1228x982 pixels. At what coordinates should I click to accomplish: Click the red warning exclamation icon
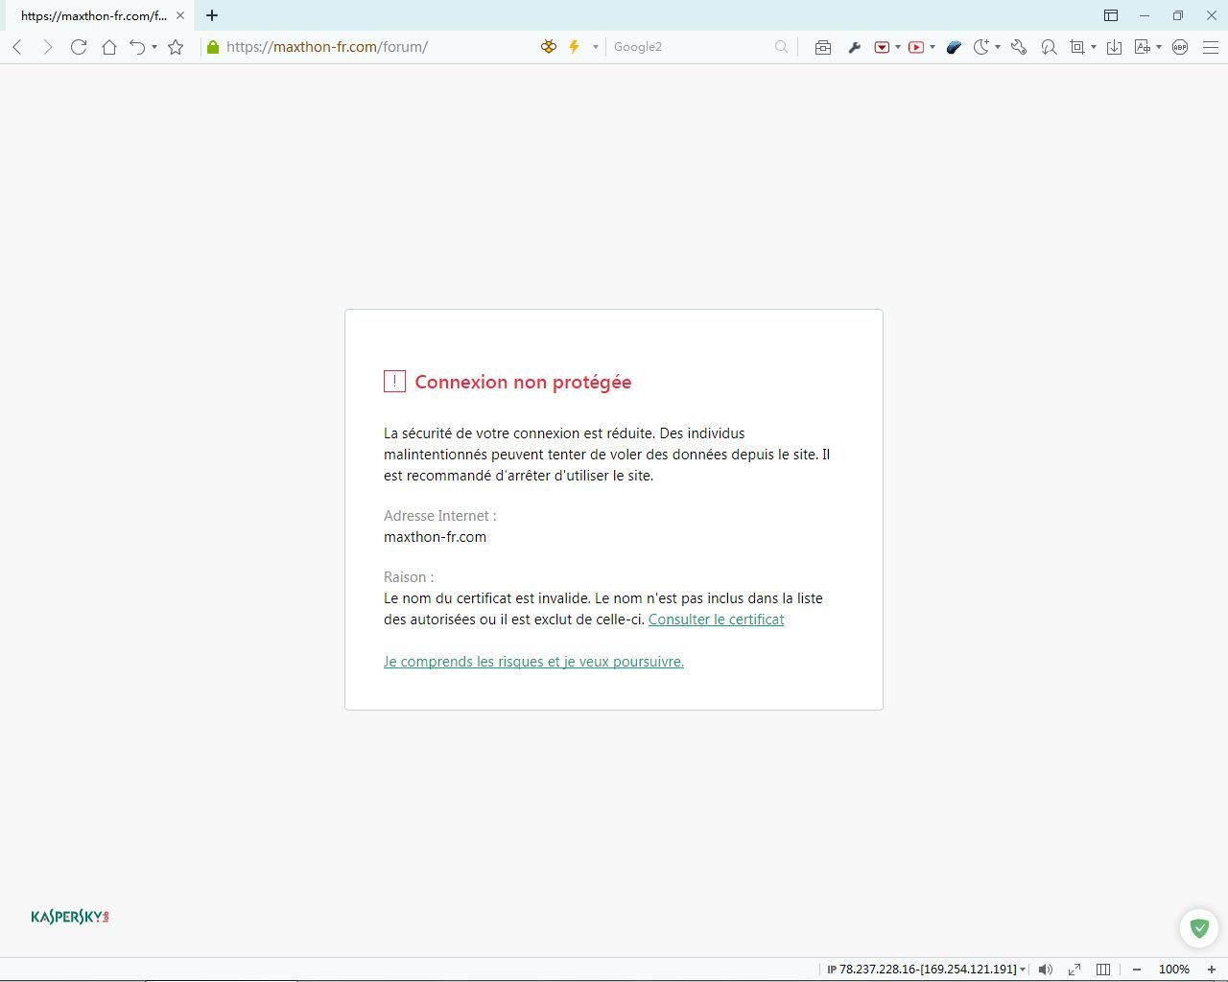click(394, 382)
